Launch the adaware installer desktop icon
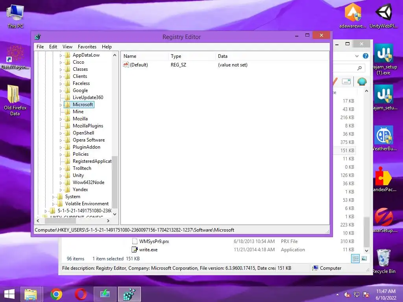 pos(353,15)
